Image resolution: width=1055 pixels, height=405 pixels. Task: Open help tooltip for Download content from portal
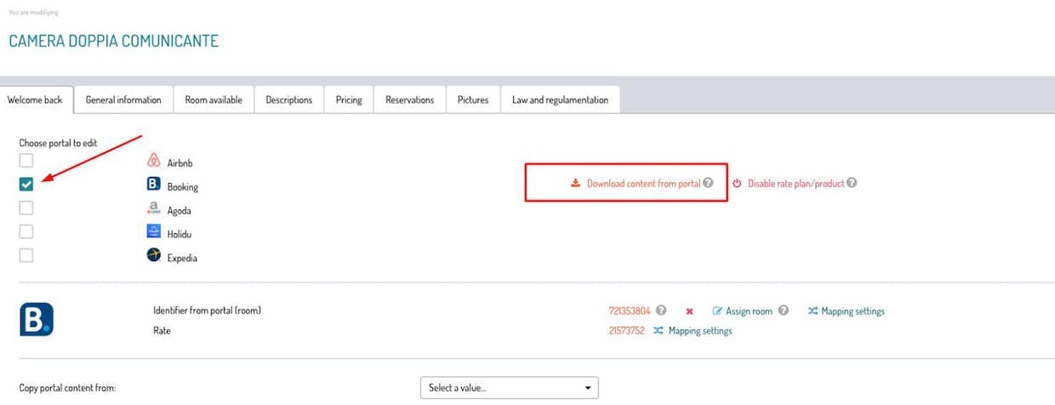coord(708,183)
